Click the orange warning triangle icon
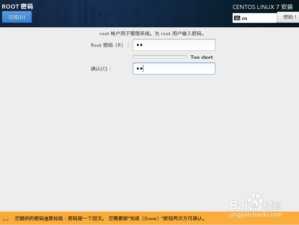Image resolution: width=299 pixels, height=225 pixels. tap(6, 218)
